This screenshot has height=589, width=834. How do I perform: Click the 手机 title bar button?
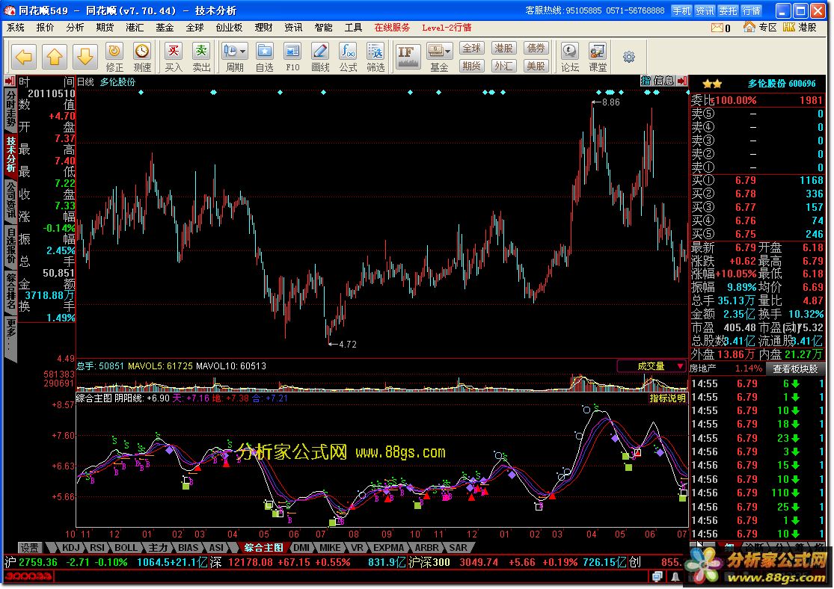tap(681, 10)
